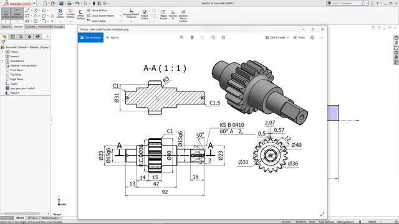Click the print icon in Photos window

point(312,37)
